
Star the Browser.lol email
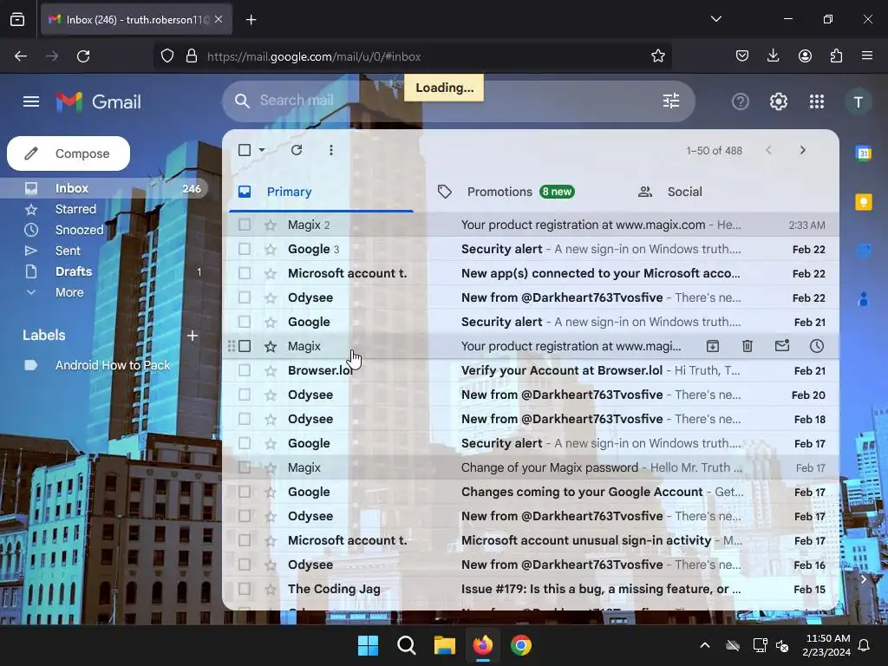coord(271,370)
